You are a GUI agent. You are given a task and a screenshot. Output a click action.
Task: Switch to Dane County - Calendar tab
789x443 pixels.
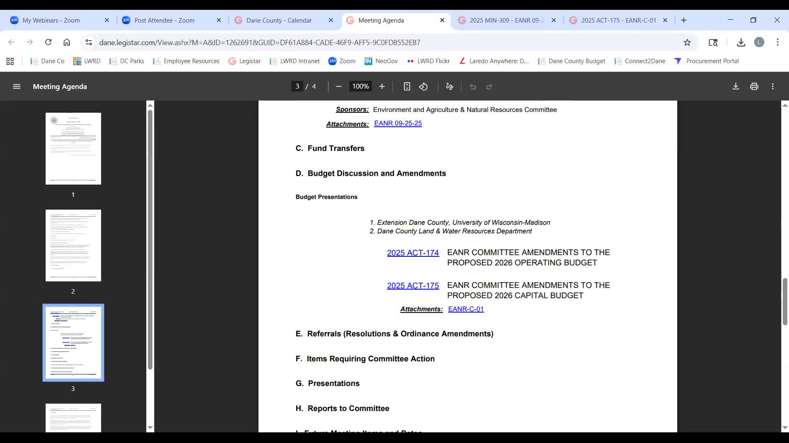click(279, 20)
